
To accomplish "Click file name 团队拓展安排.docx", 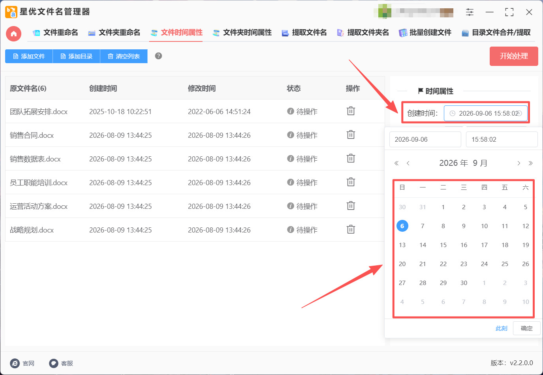I will [39, 112].
